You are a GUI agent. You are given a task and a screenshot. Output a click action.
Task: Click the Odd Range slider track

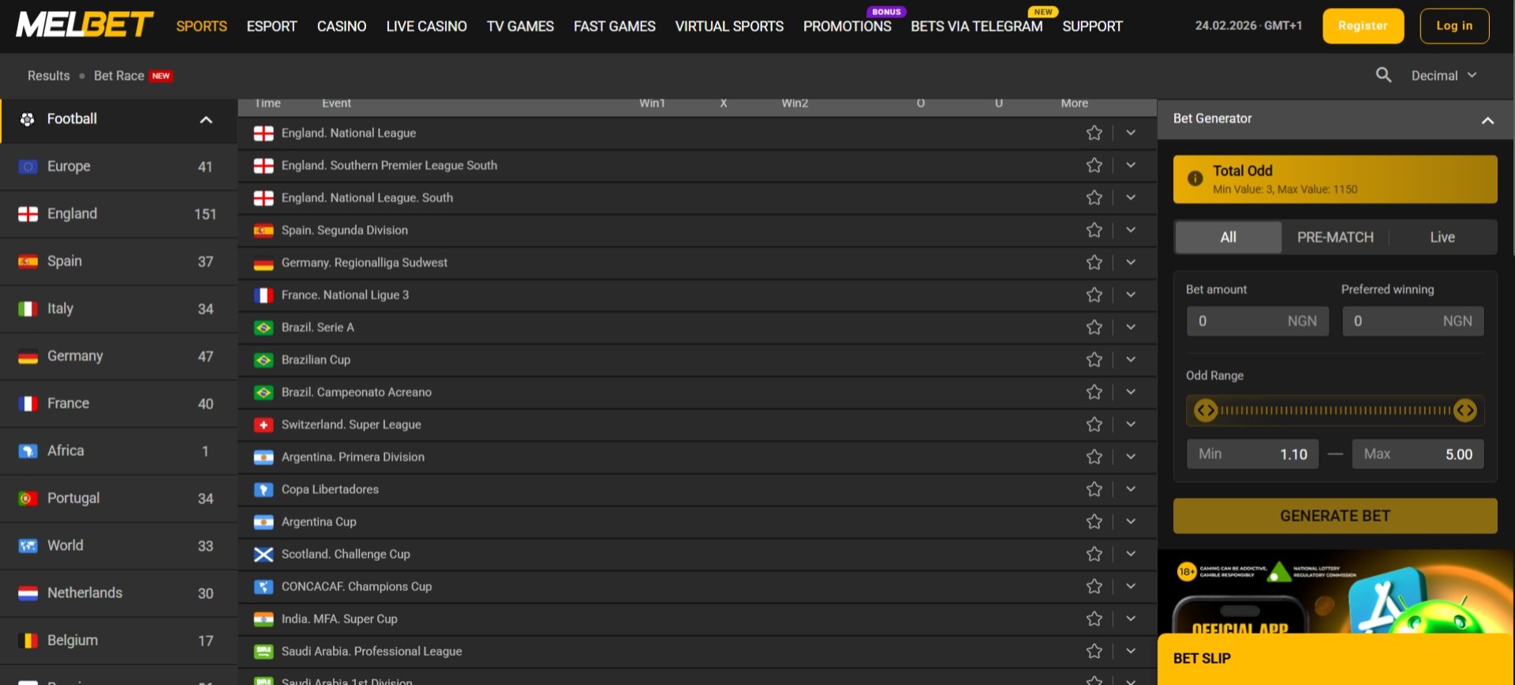(1335, 410)
